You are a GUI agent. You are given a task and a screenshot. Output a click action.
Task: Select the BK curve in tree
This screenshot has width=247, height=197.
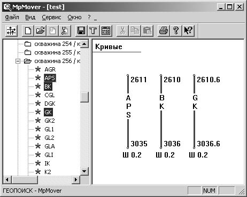pyautogui.click(x=48, y=86)
